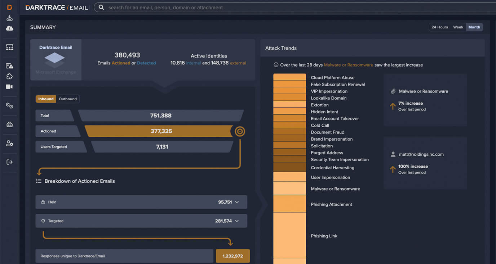Click the lock icon on Held row
496x264 pixels.
point(43,202)
